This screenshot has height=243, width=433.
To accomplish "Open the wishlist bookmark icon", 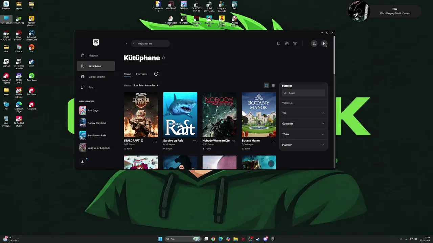I will (279, 44).
